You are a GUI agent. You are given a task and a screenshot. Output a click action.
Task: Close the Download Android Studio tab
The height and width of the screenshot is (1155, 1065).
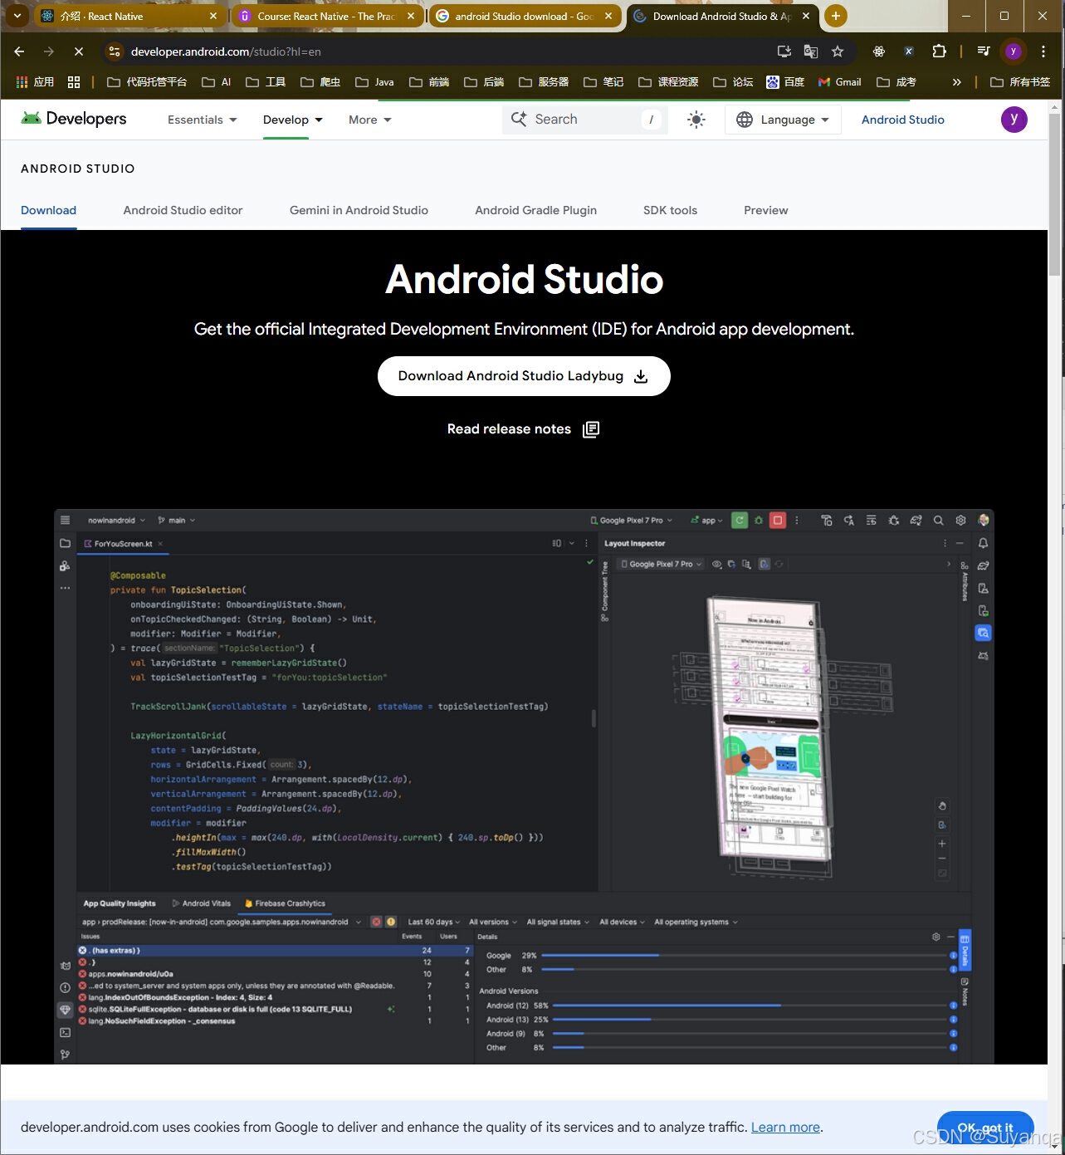(x=806, y=16)
